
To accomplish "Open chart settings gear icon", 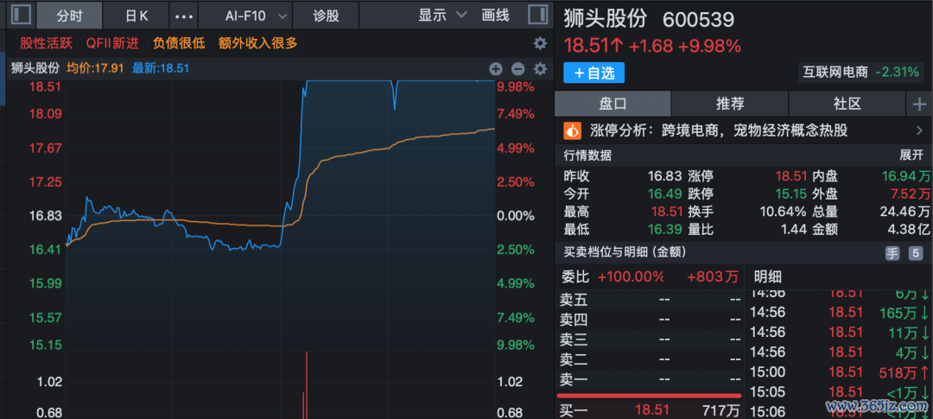I will coord(540,68).
